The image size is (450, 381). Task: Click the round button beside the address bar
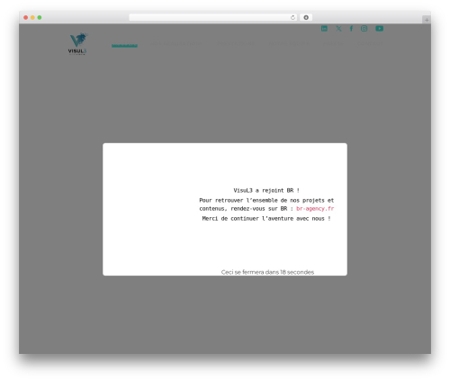tap(306, 17)
